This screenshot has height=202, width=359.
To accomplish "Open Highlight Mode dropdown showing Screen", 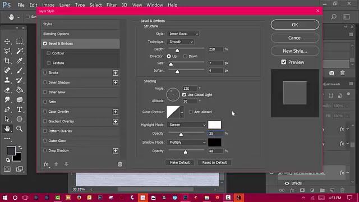I will click(187, 125).
